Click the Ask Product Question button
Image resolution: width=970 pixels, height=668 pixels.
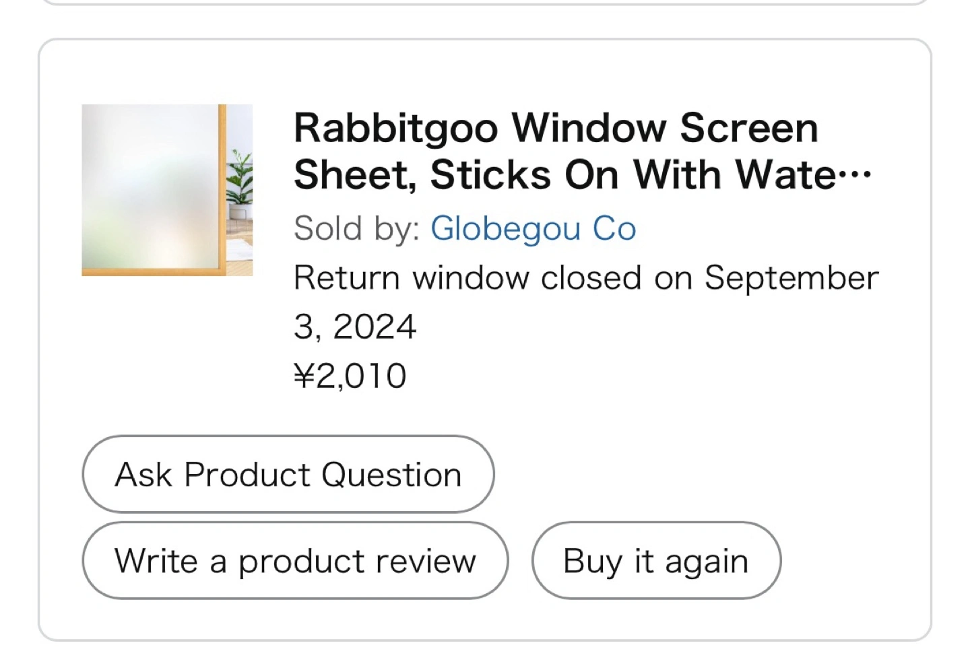[x=288, y=474]
